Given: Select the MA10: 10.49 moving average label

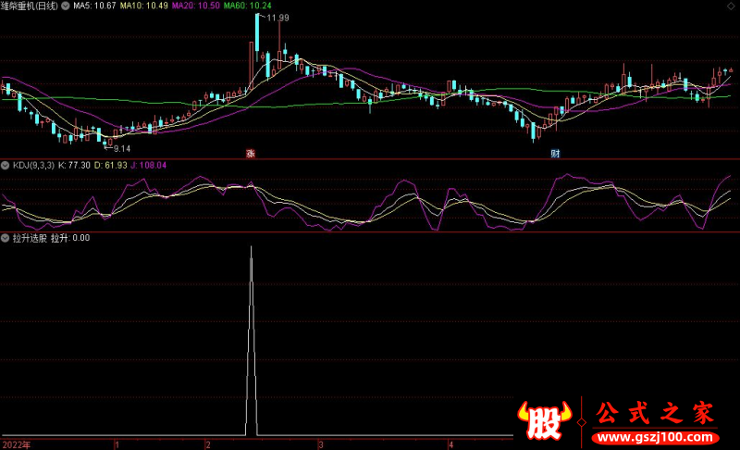Looking at the screenshot, I should click(x=143, y=7).
